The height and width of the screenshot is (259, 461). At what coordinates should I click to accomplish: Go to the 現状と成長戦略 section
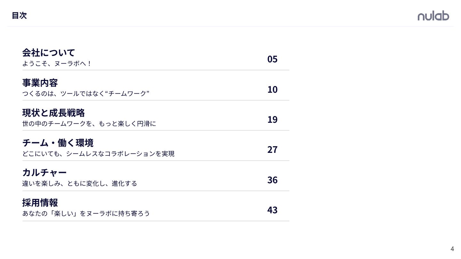(53, 113)
